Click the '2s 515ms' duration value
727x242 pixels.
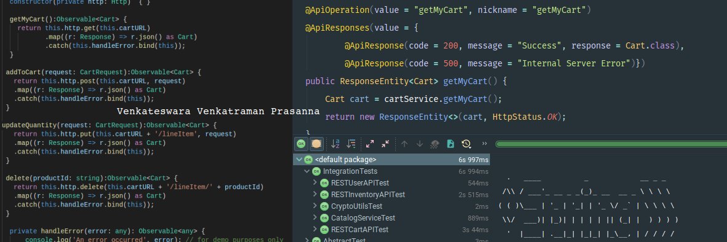click(x=473, y=194)
